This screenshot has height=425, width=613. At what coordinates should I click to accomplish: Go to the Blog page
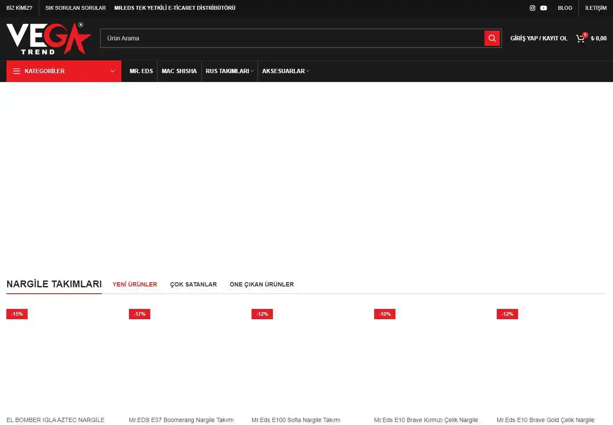565,8
